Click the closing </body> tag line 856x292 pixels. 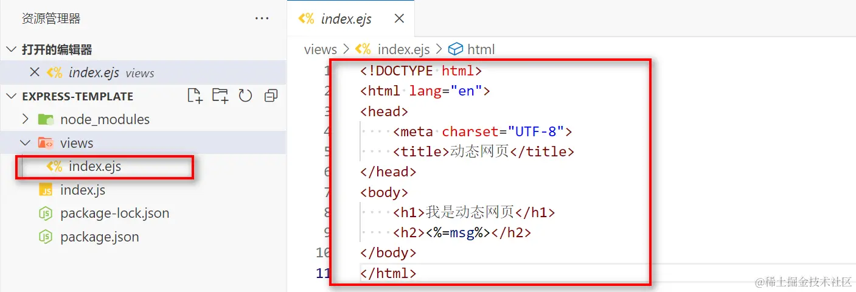[388, 252]
